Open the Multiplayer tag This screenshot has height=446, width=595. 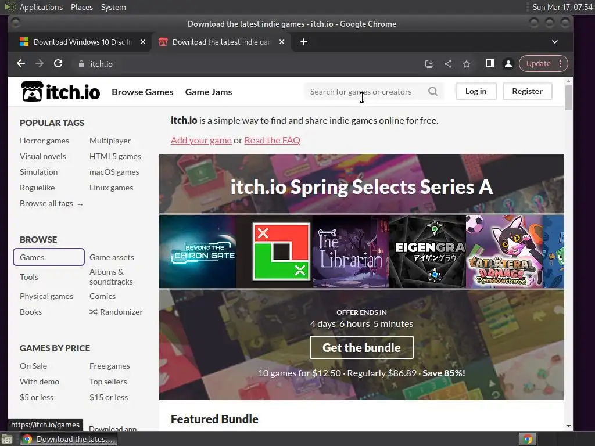pos(110,141)
